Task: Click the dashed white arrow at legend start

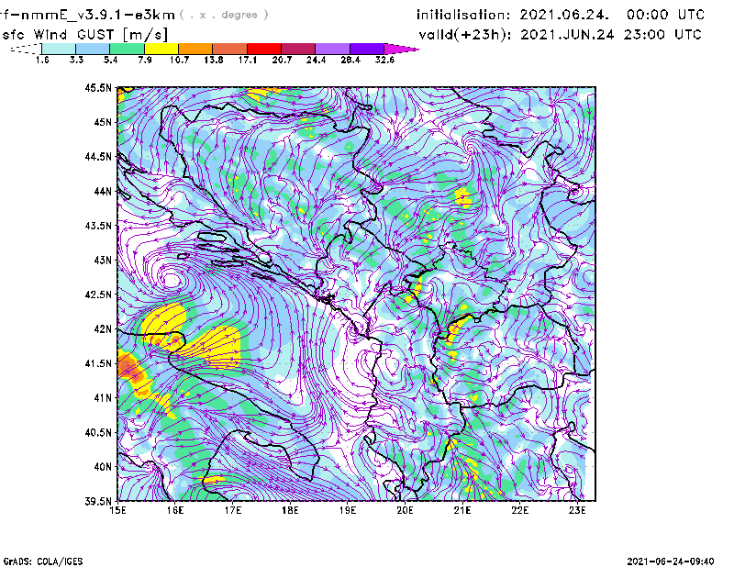Action: point(26,49)
